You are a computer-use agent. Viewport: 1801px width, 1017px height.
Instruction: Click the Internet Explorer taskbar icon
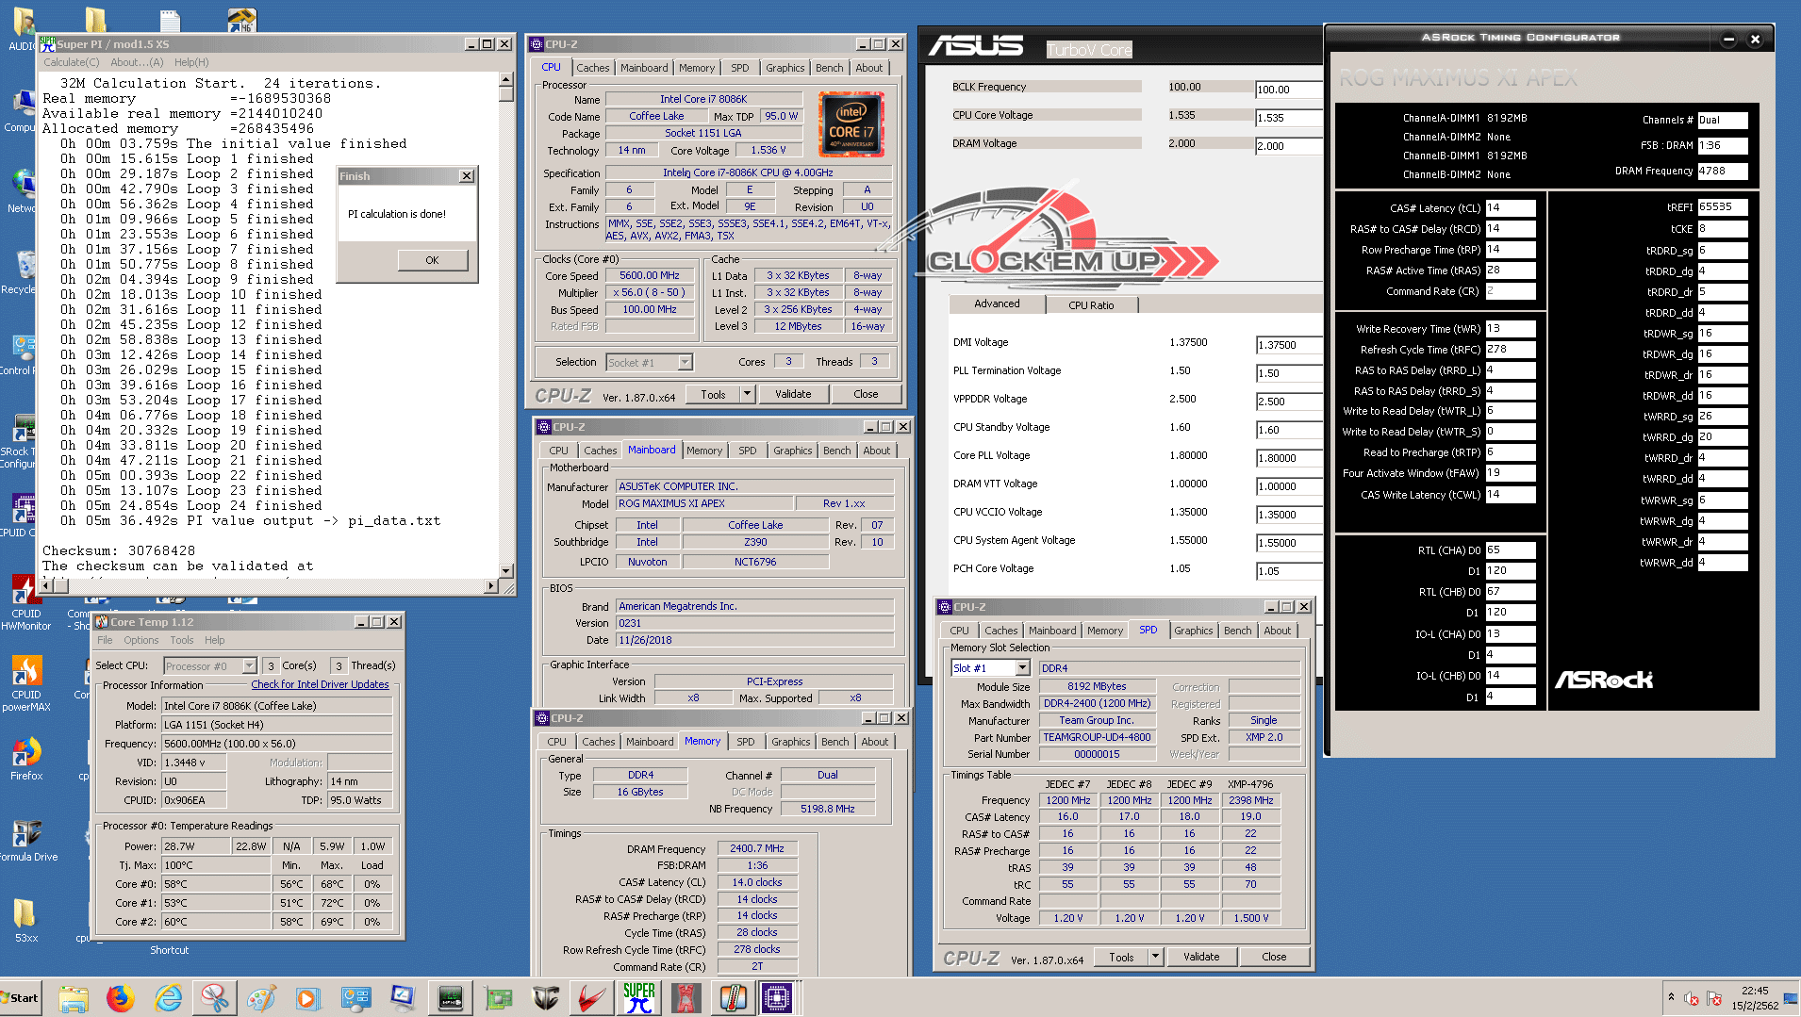[x=168, y=997]
